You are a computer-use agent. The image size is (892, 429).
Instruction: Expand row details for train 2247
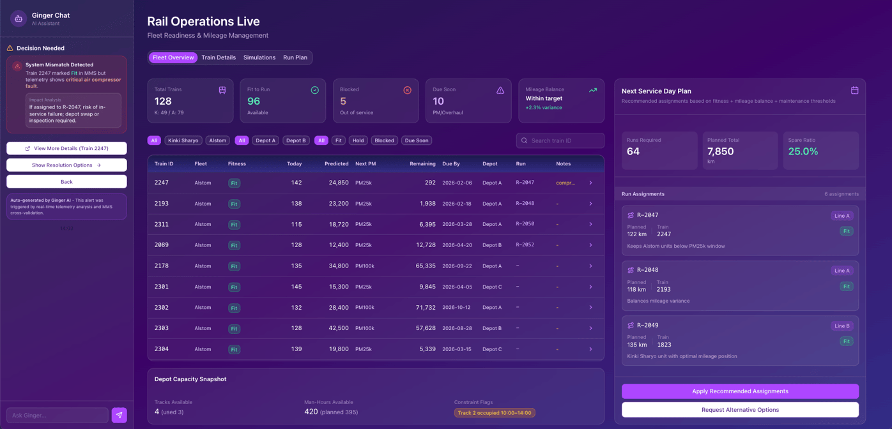pos(590,183)
